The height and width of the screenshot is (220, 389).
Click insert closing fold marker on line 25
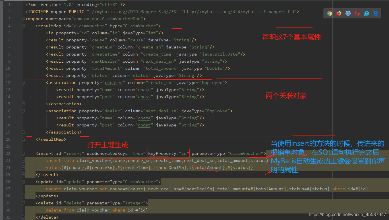click(23, 175)
